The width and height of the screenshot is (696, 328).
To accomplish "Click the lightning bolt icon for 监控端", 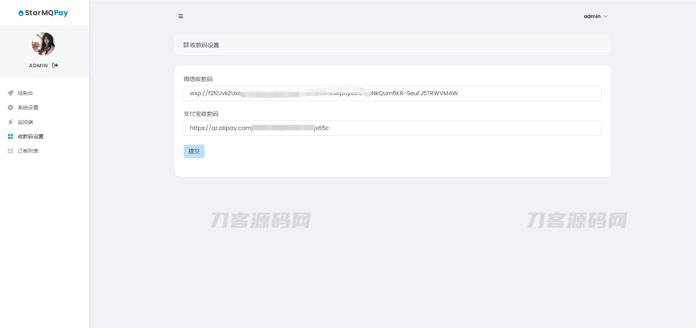I will [x=11, y=122].
